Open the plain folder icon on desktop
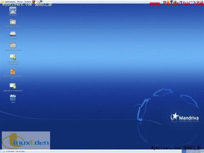This screenshot has height=153, width=204. (13, 46)
